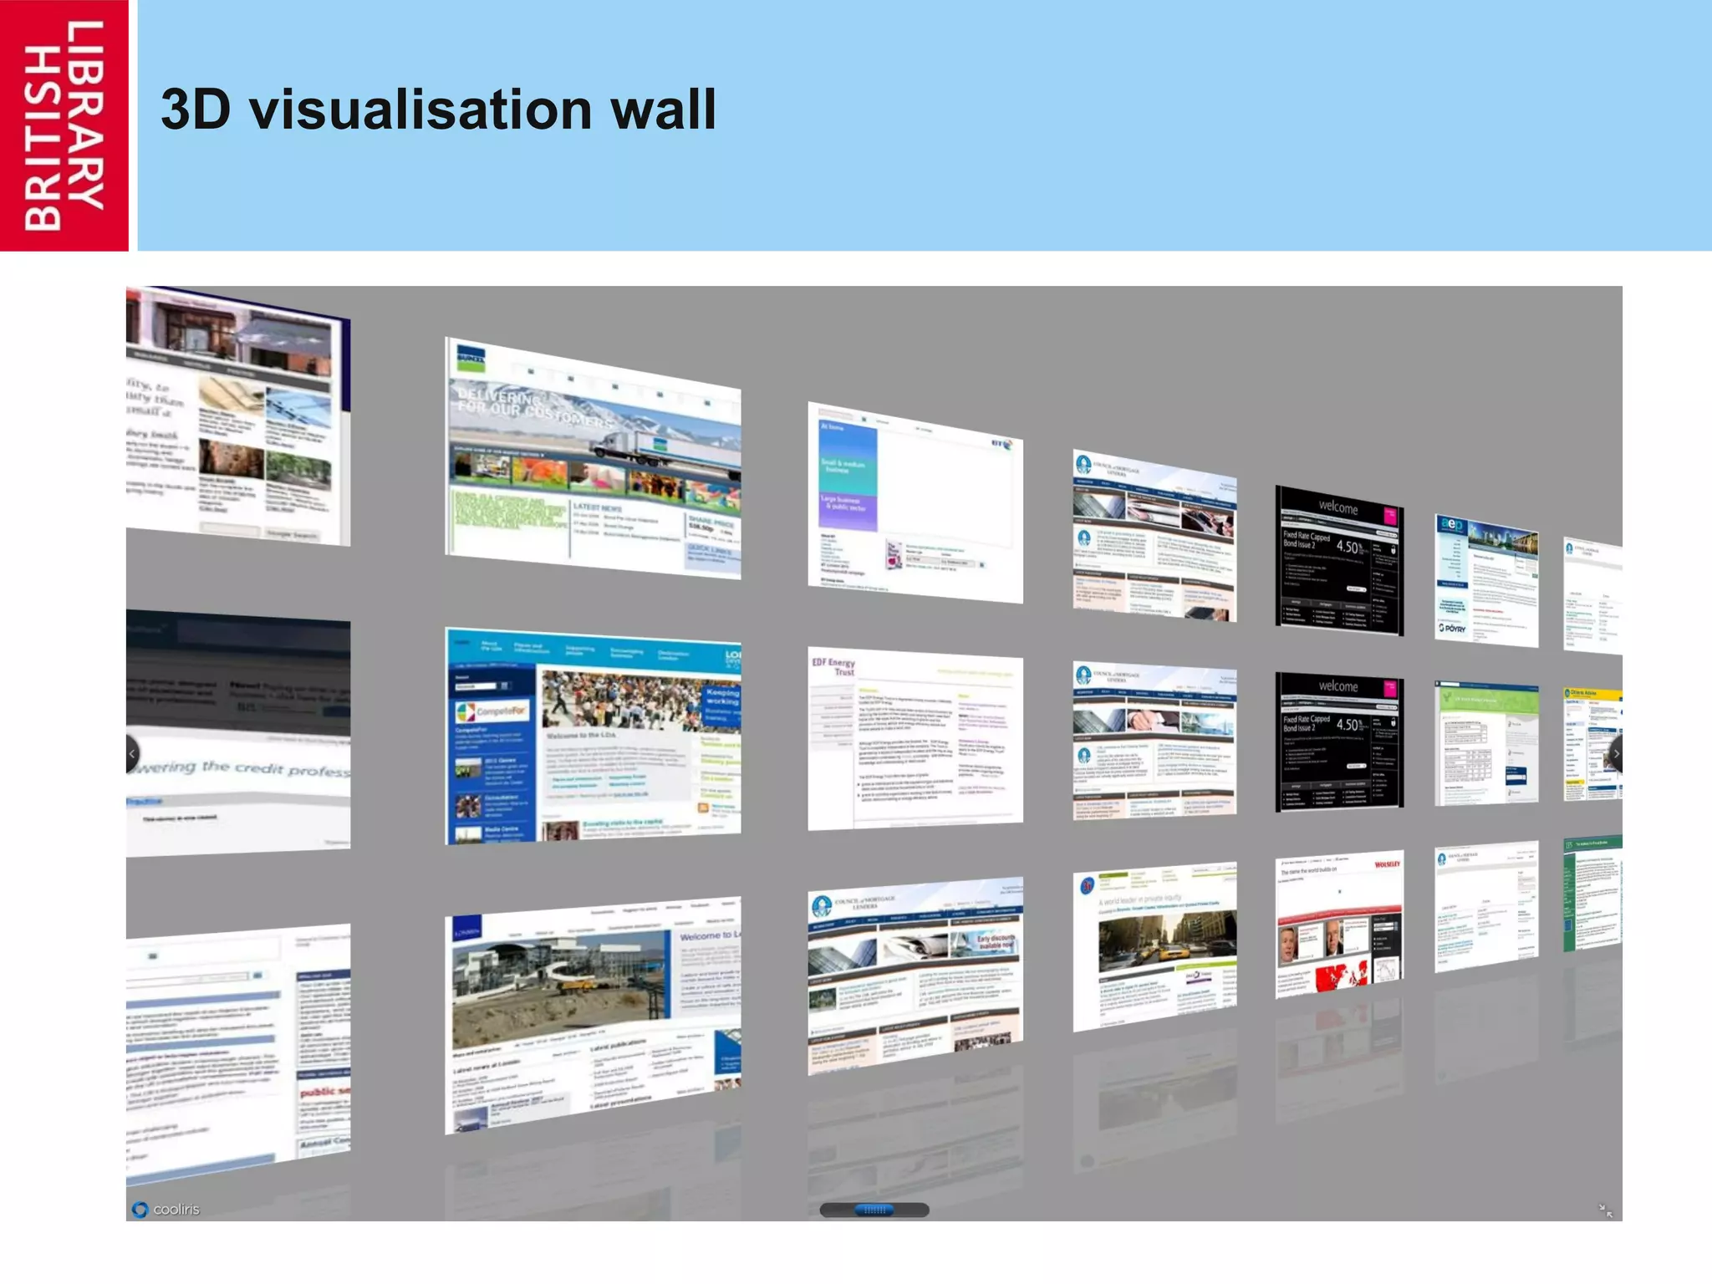Screen dimensions: 1712x1284
Task: Click the exit fullscreen arrows icon
Action: pyautogui.click(x=1605, y=1210)
